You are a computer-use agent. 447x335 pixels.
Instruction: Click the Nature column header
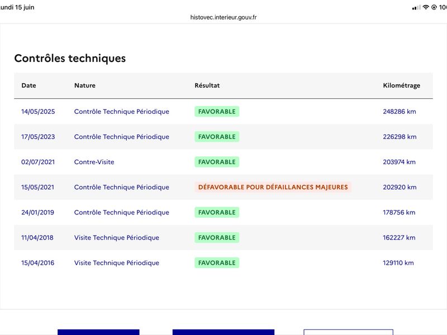click(85, 85)
